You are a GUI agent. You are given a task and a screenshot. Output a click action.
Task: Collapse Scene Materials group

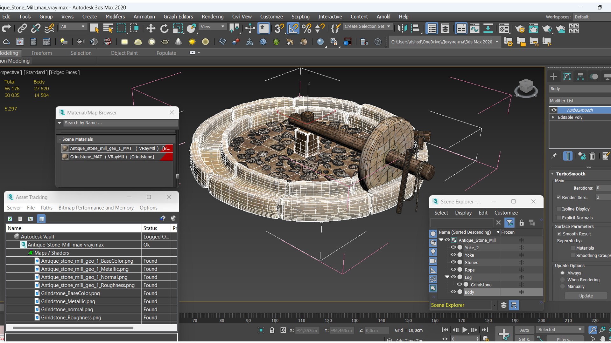60,139
